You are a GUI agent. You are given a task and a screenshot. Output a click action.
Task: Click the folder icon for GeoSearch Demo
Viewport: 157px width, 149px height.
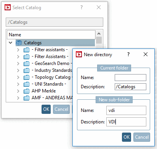[26, 63]
